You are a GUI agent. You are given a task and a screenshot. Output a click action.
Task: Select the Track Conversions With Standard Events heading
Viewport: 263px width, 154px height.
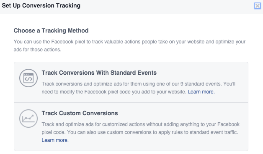coord(99,73)
